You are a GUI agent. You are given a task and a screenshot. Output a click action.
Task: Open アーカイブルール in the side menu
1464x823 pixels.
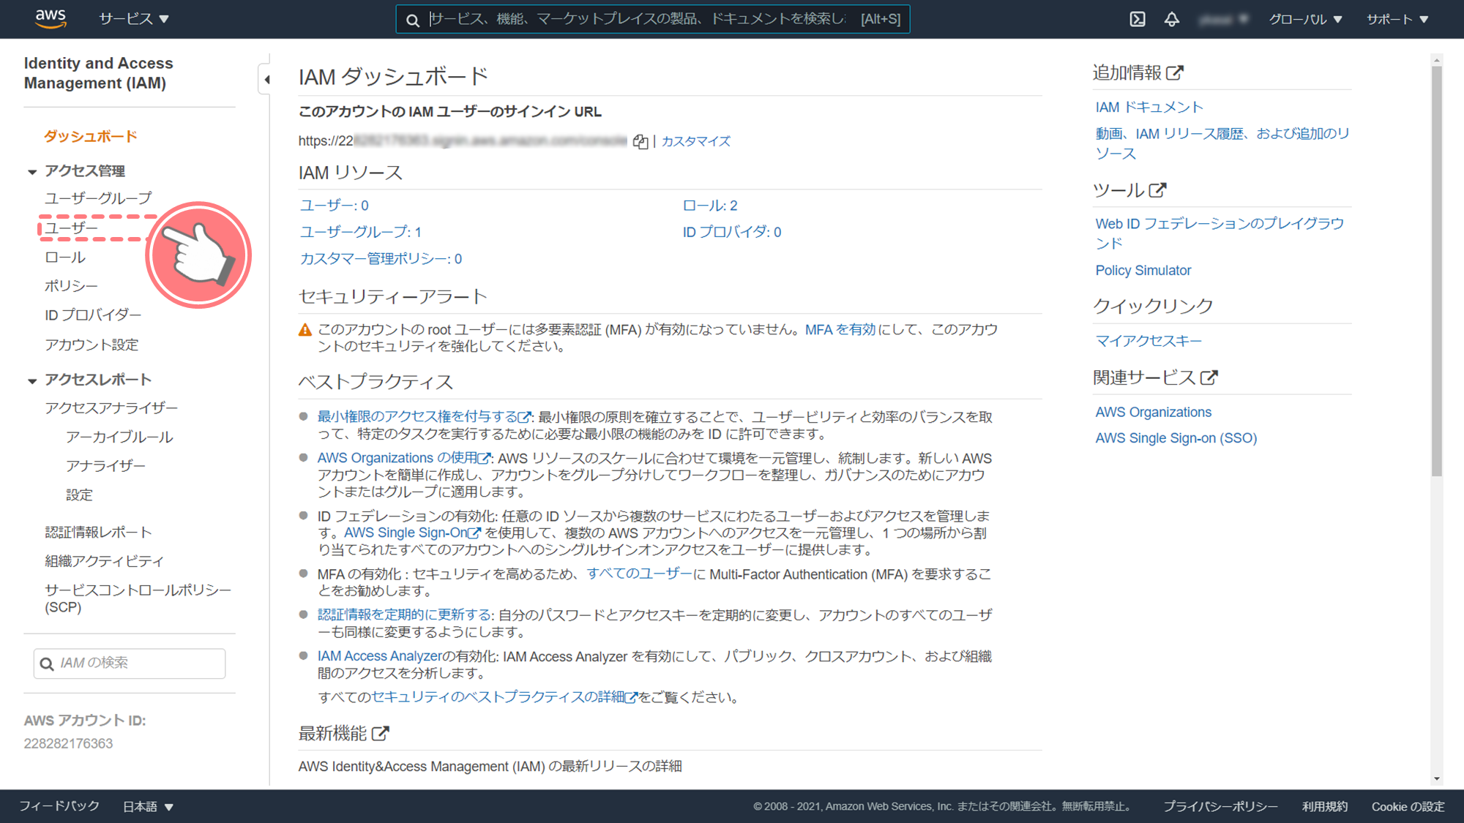pos(119,437)
